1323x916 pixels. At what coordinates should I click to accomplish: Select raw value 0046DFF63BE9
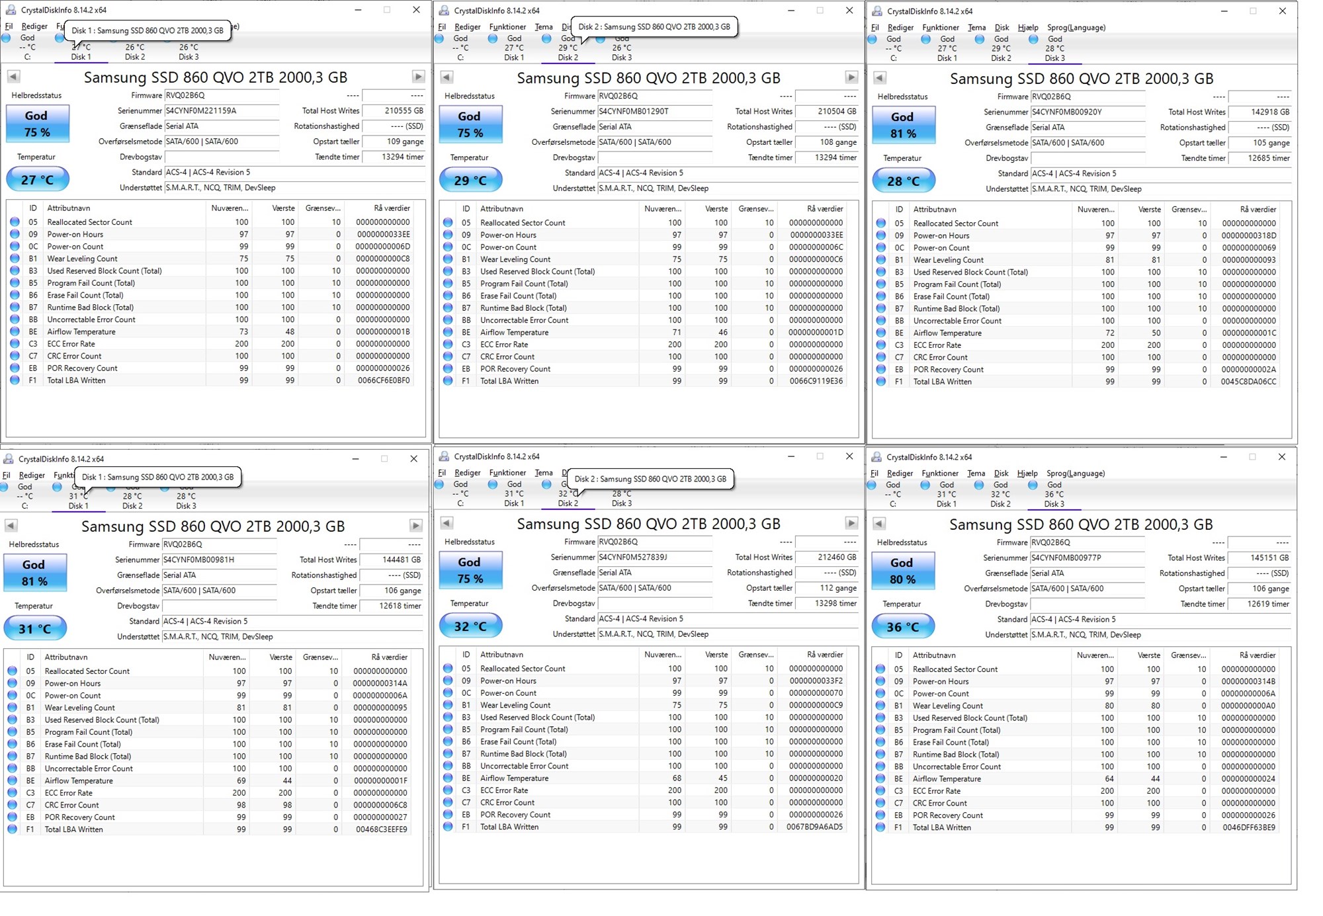(1249, 827)
